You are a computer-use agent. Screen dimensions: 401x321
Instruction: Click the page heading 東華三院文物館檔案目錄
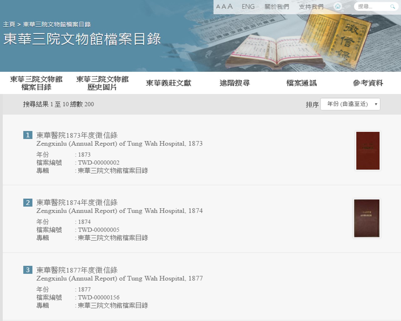82,39
